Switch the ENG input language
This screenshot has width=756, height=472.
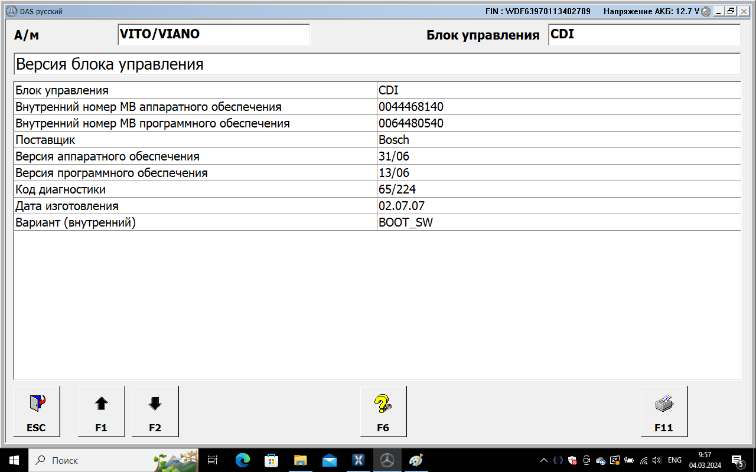click(674, 460)
